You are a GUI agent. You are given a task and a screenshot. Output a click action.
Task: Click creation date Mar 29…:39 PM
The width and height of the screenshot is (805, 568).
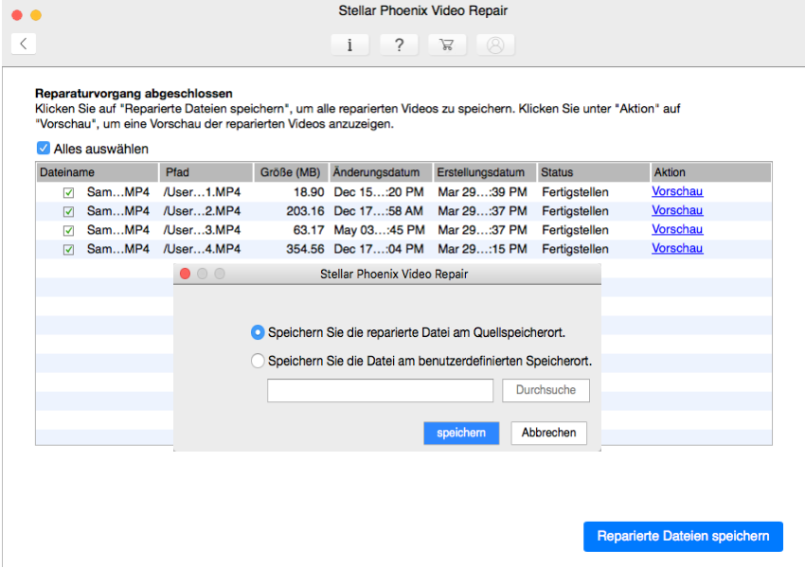483,192
